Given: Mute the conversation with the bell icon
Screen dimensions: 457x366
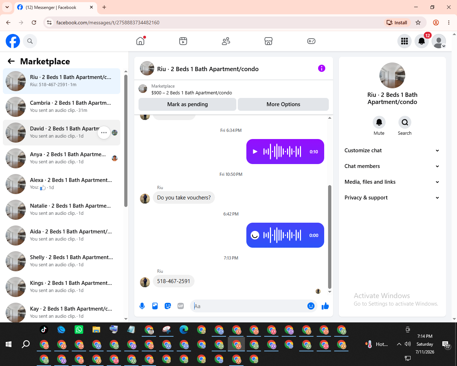Looking at the screenshot, I should [379, 122].
